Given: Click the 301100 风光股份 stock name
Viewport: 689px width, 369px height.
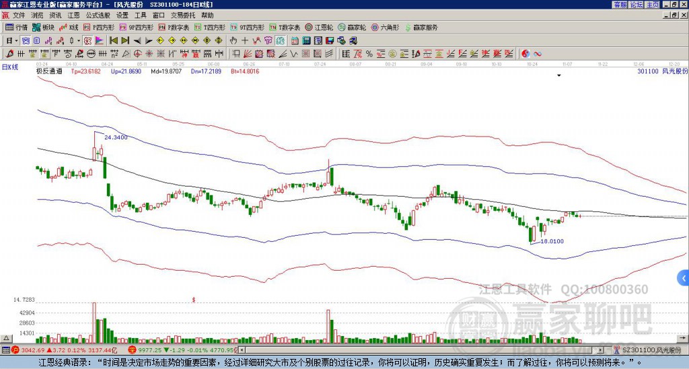Looking at the screenshot, I should pos(662,71).
